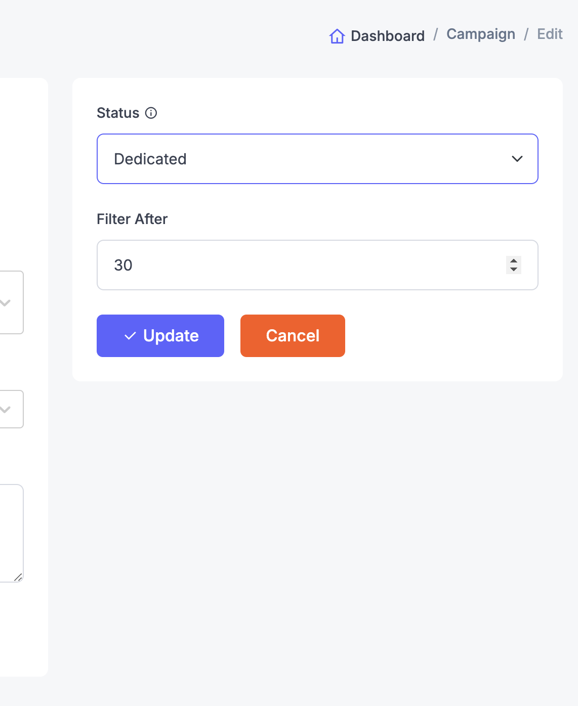The height and width of the screenshot is (706, 578).
Task: Click the textarea resize handle corner
Action: tap(18, 577)
